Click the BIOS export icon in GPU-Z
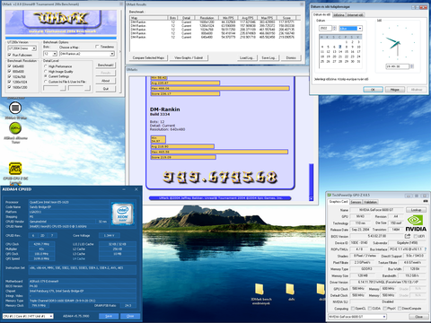The width and height of the screenshot is (431, 323). [x=407, y=236]
